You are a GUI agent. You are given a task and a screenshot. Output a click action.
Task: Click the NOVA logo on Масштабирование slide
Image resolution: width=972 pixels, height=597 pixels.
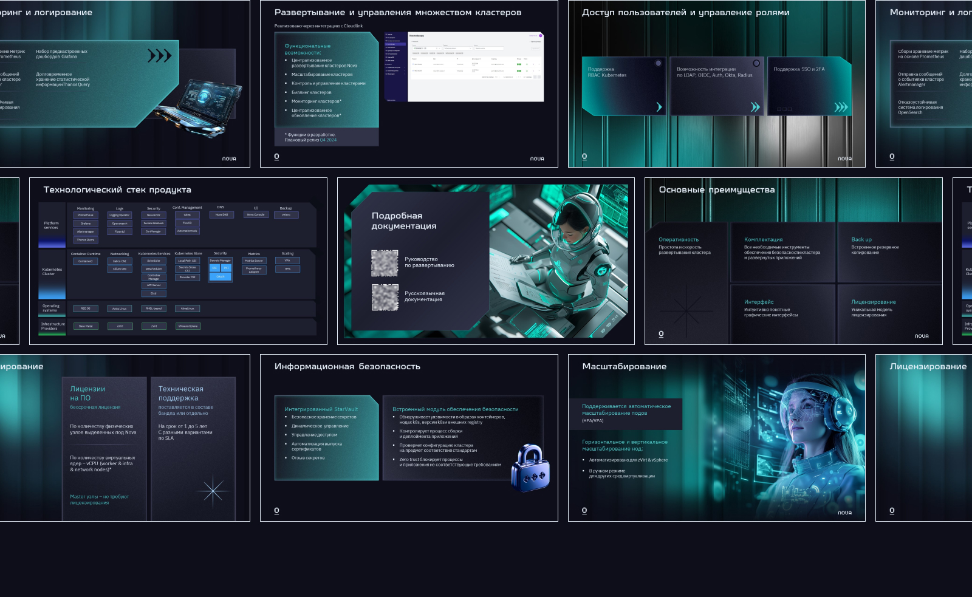click(844, 513)
